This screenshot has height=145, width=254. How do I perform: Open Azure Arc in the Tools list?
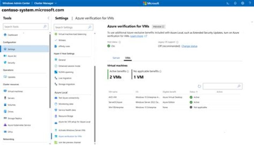[x=12, y=56]
